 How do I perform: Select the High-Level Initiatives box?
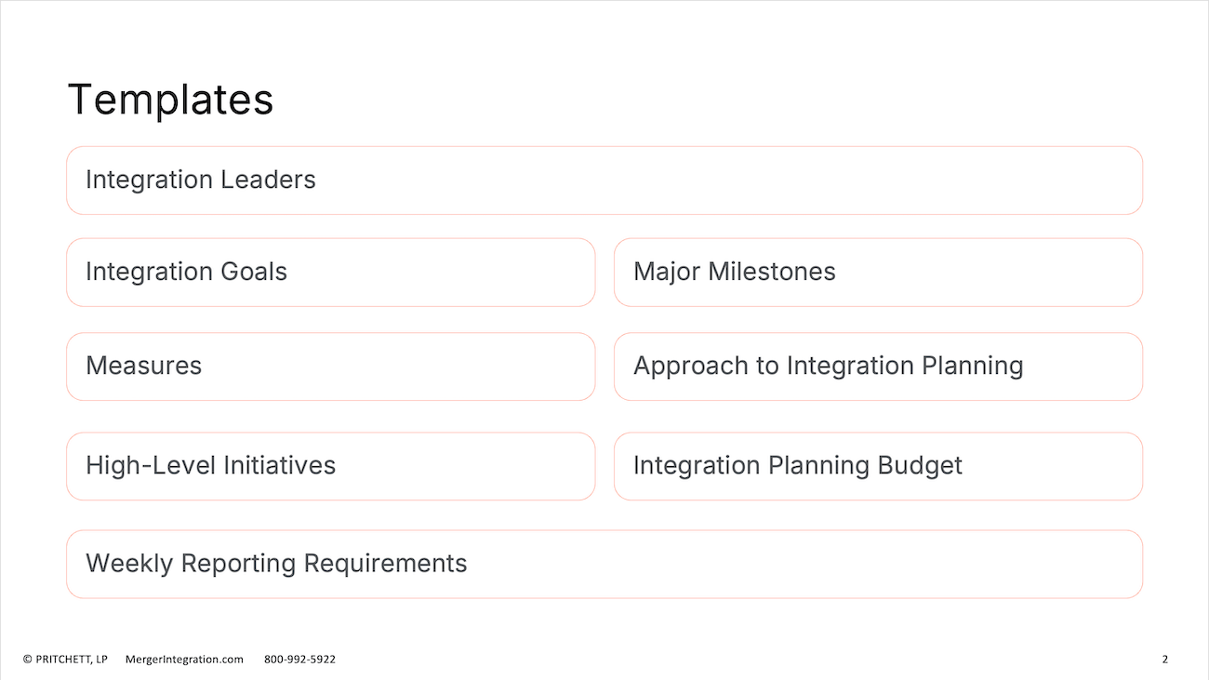[330, 466]
